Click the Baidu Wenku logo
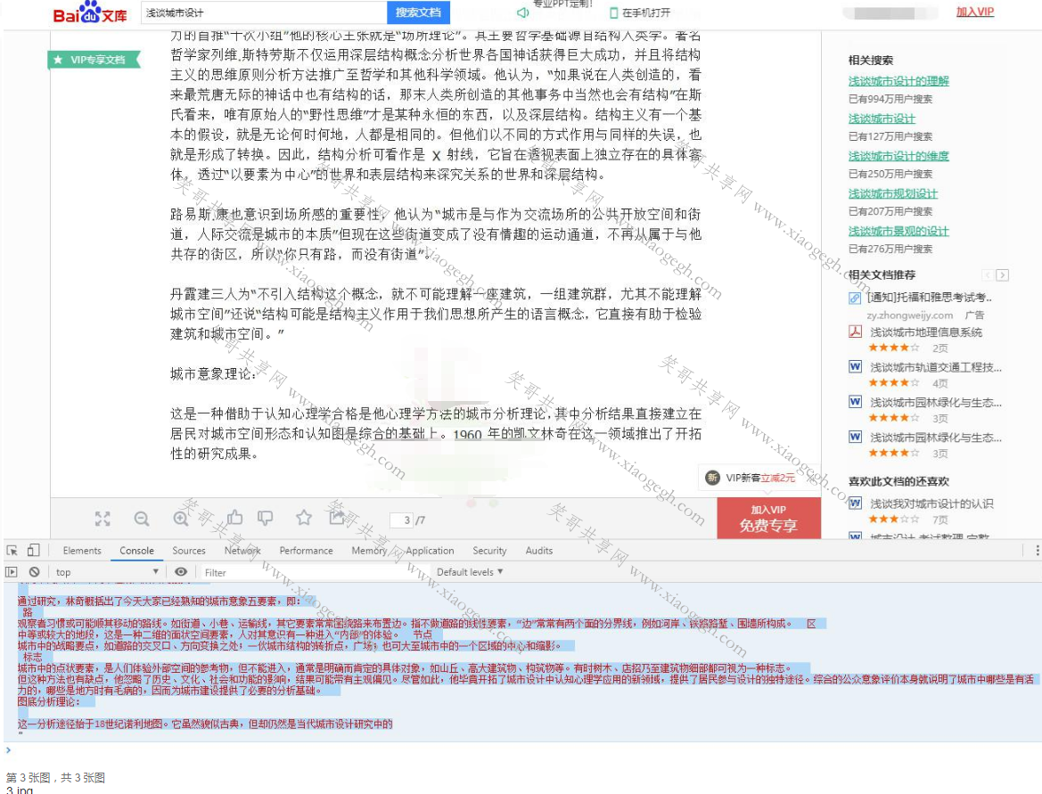The image size is (1042, 794). click(x=90, y=12)
